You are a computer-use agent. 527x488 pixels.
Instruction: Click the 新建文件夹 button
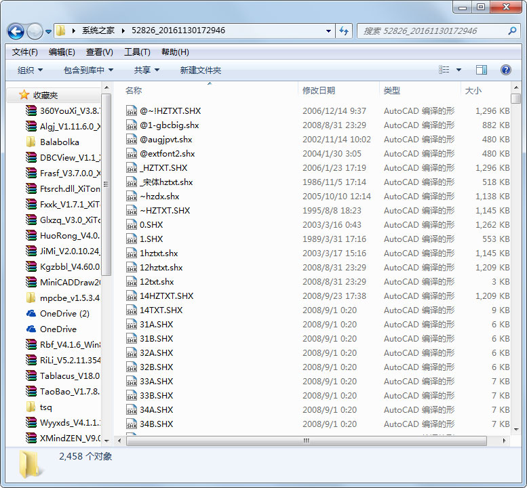click(x=200, y=70)
